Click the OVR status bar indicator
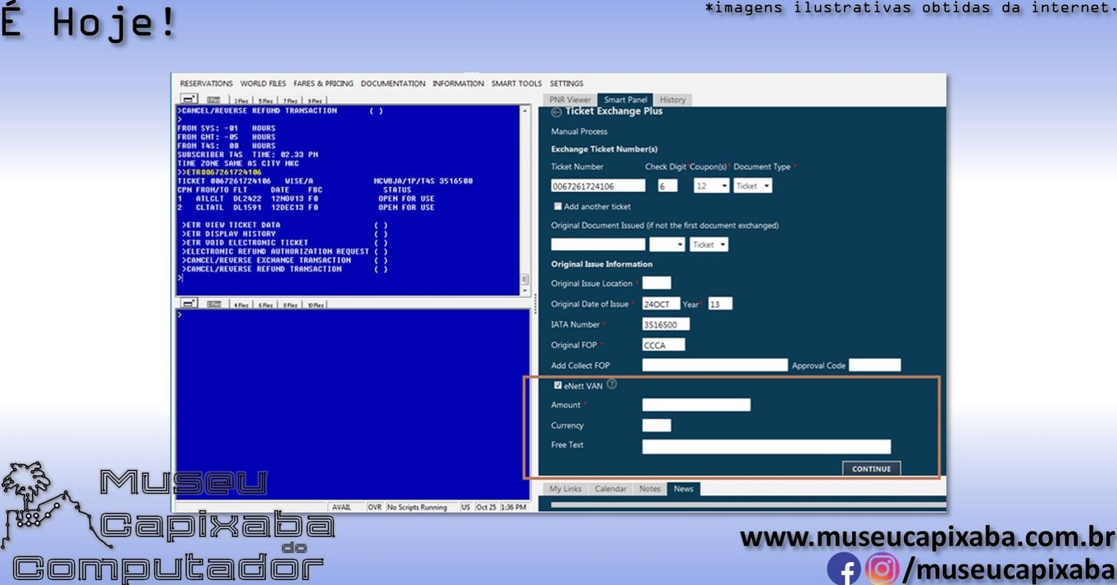The height and width of the screenshot is (585, 1117). coord(375,508)
